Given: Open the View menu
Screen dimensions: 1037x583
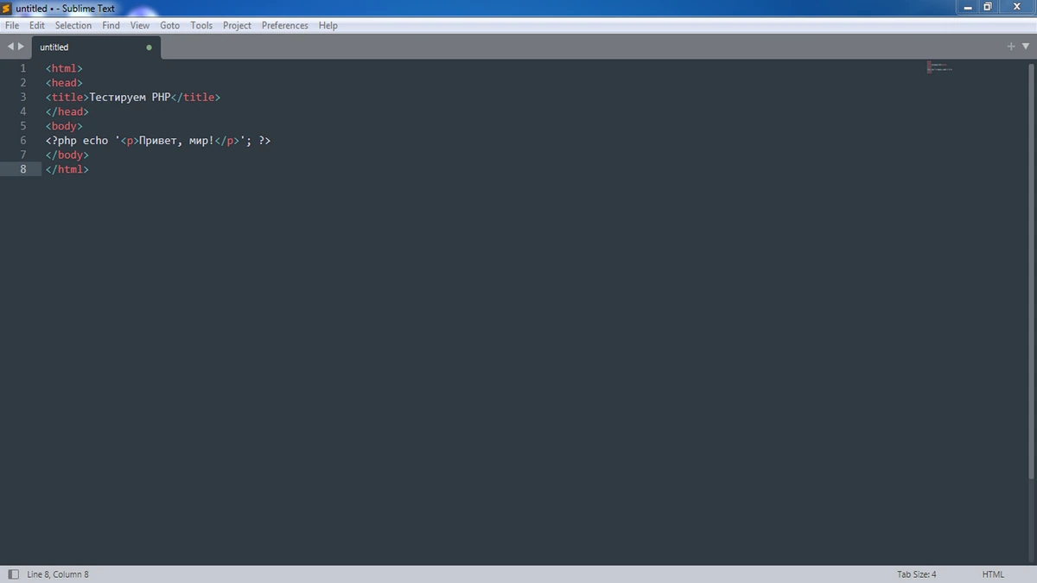Looking at the screenshot, I should [140, 25].
